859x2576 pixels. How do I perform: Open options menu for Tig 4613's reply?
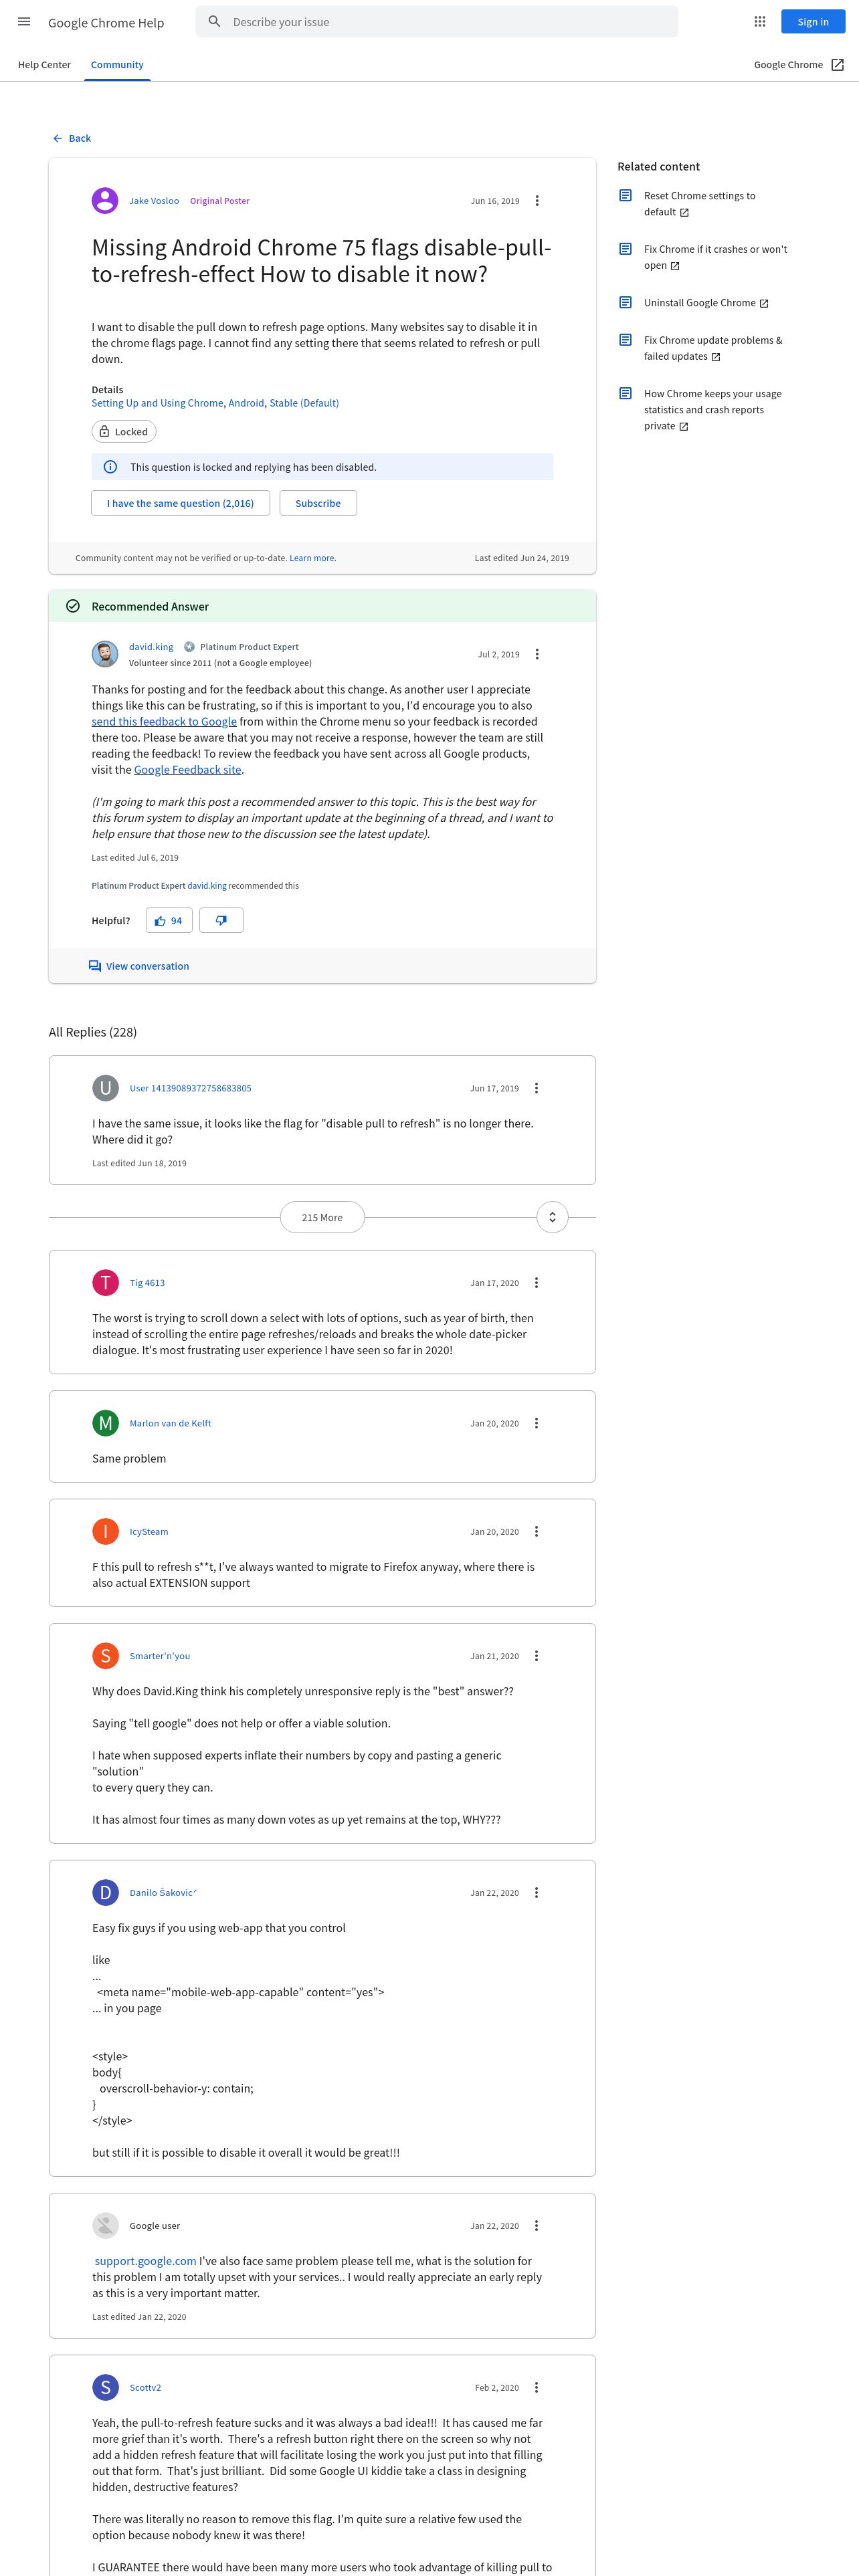pos(536,1283)
